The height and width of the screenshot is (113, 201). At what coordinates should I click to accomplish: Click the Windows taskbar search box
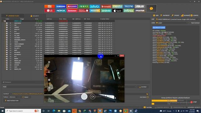[x=23, y=111]
